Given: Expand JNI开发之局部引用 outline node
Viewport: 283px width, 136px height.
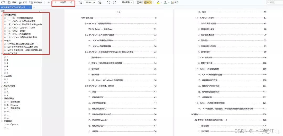Looking at the screenshot, I should [5, 50].
